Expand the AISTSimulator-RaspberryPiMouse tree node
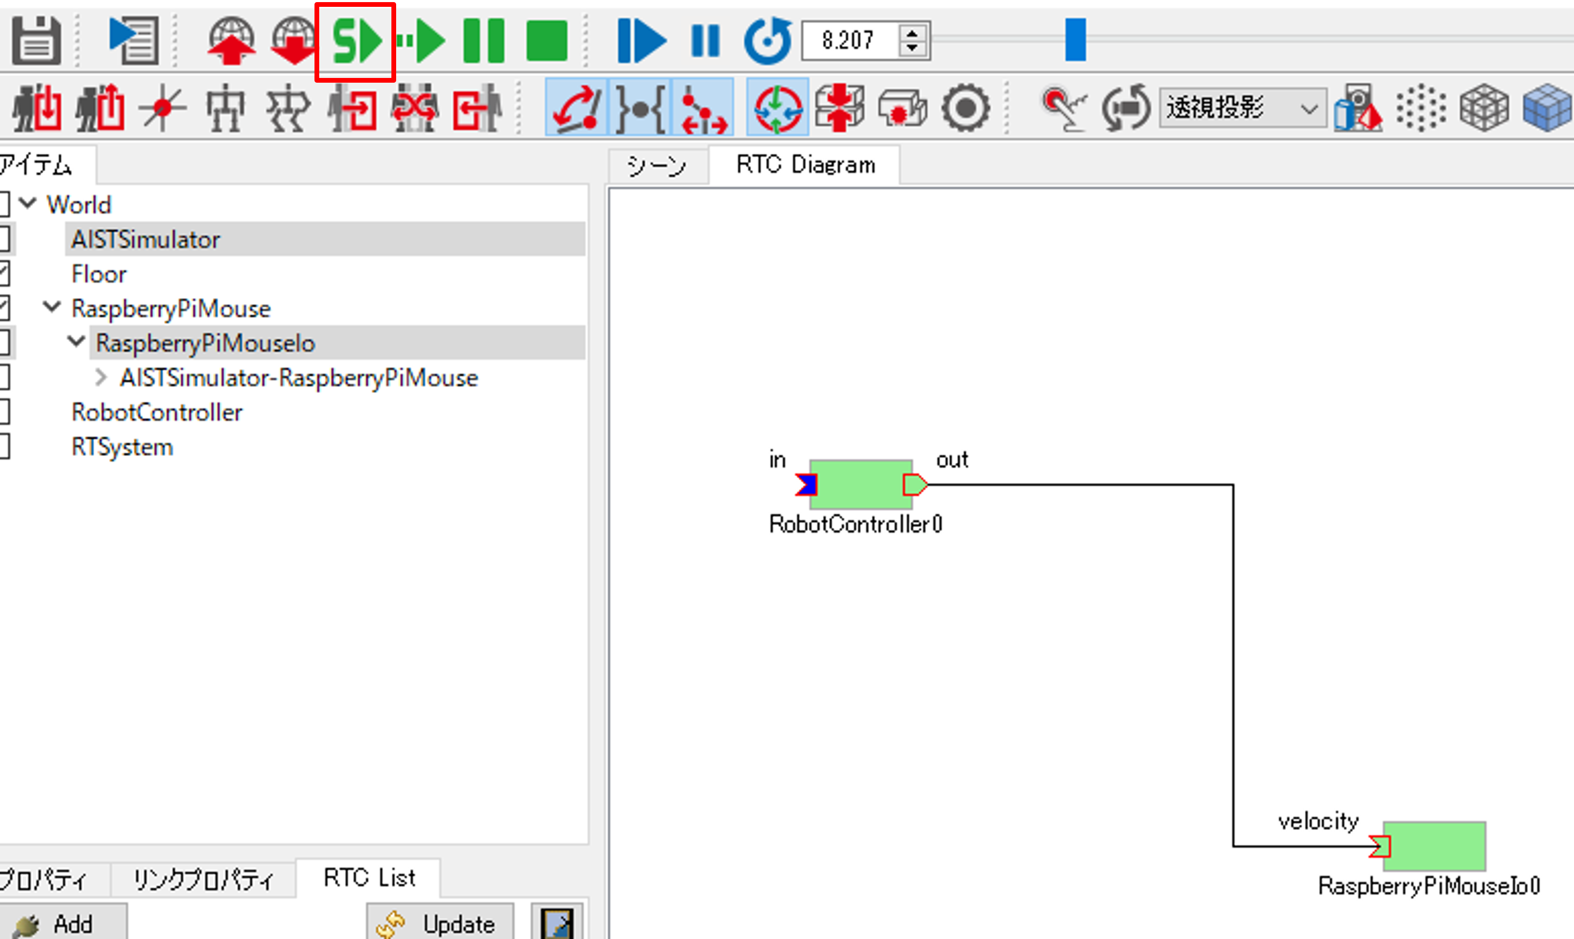 click(100, 378)
